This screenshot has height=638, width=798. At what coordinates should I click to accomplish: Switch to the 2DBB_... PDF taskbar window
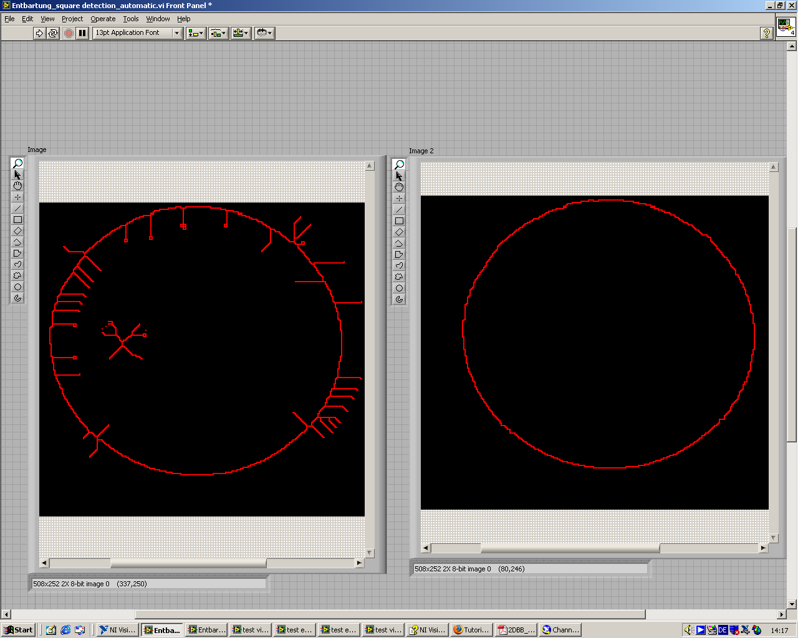516,630
